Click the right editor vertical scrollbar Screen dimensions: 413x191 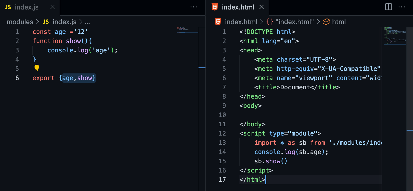[x=410, y=109]
